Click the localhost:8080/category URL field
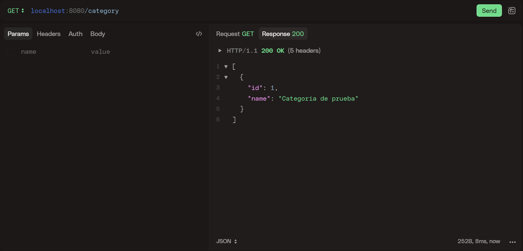The width and height of the screenshot is (523, 251). [x=75, y=11]
